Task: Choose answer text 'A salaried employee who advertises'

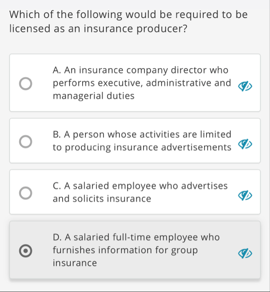Action: pos(141,186)
